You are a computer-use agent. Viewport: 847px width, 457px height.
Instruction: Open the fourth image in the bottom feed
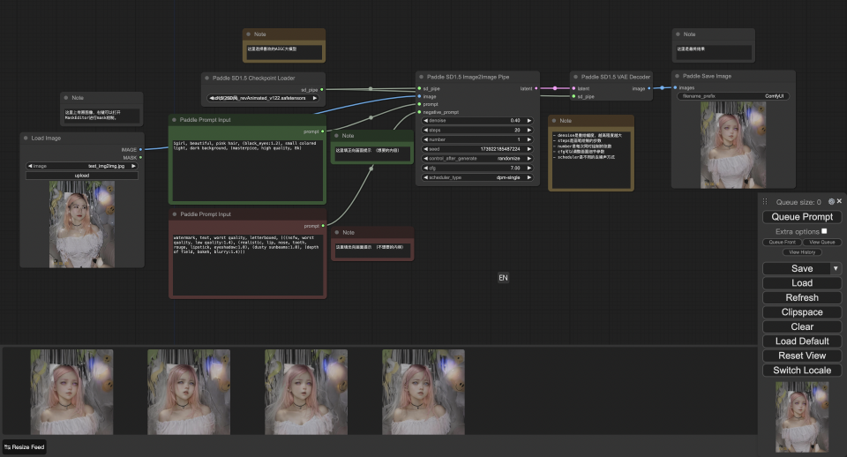pos(423,392)
